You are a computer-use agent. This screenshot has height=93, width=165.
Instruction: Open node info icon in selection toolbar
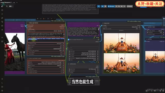(x=41, y=19)
